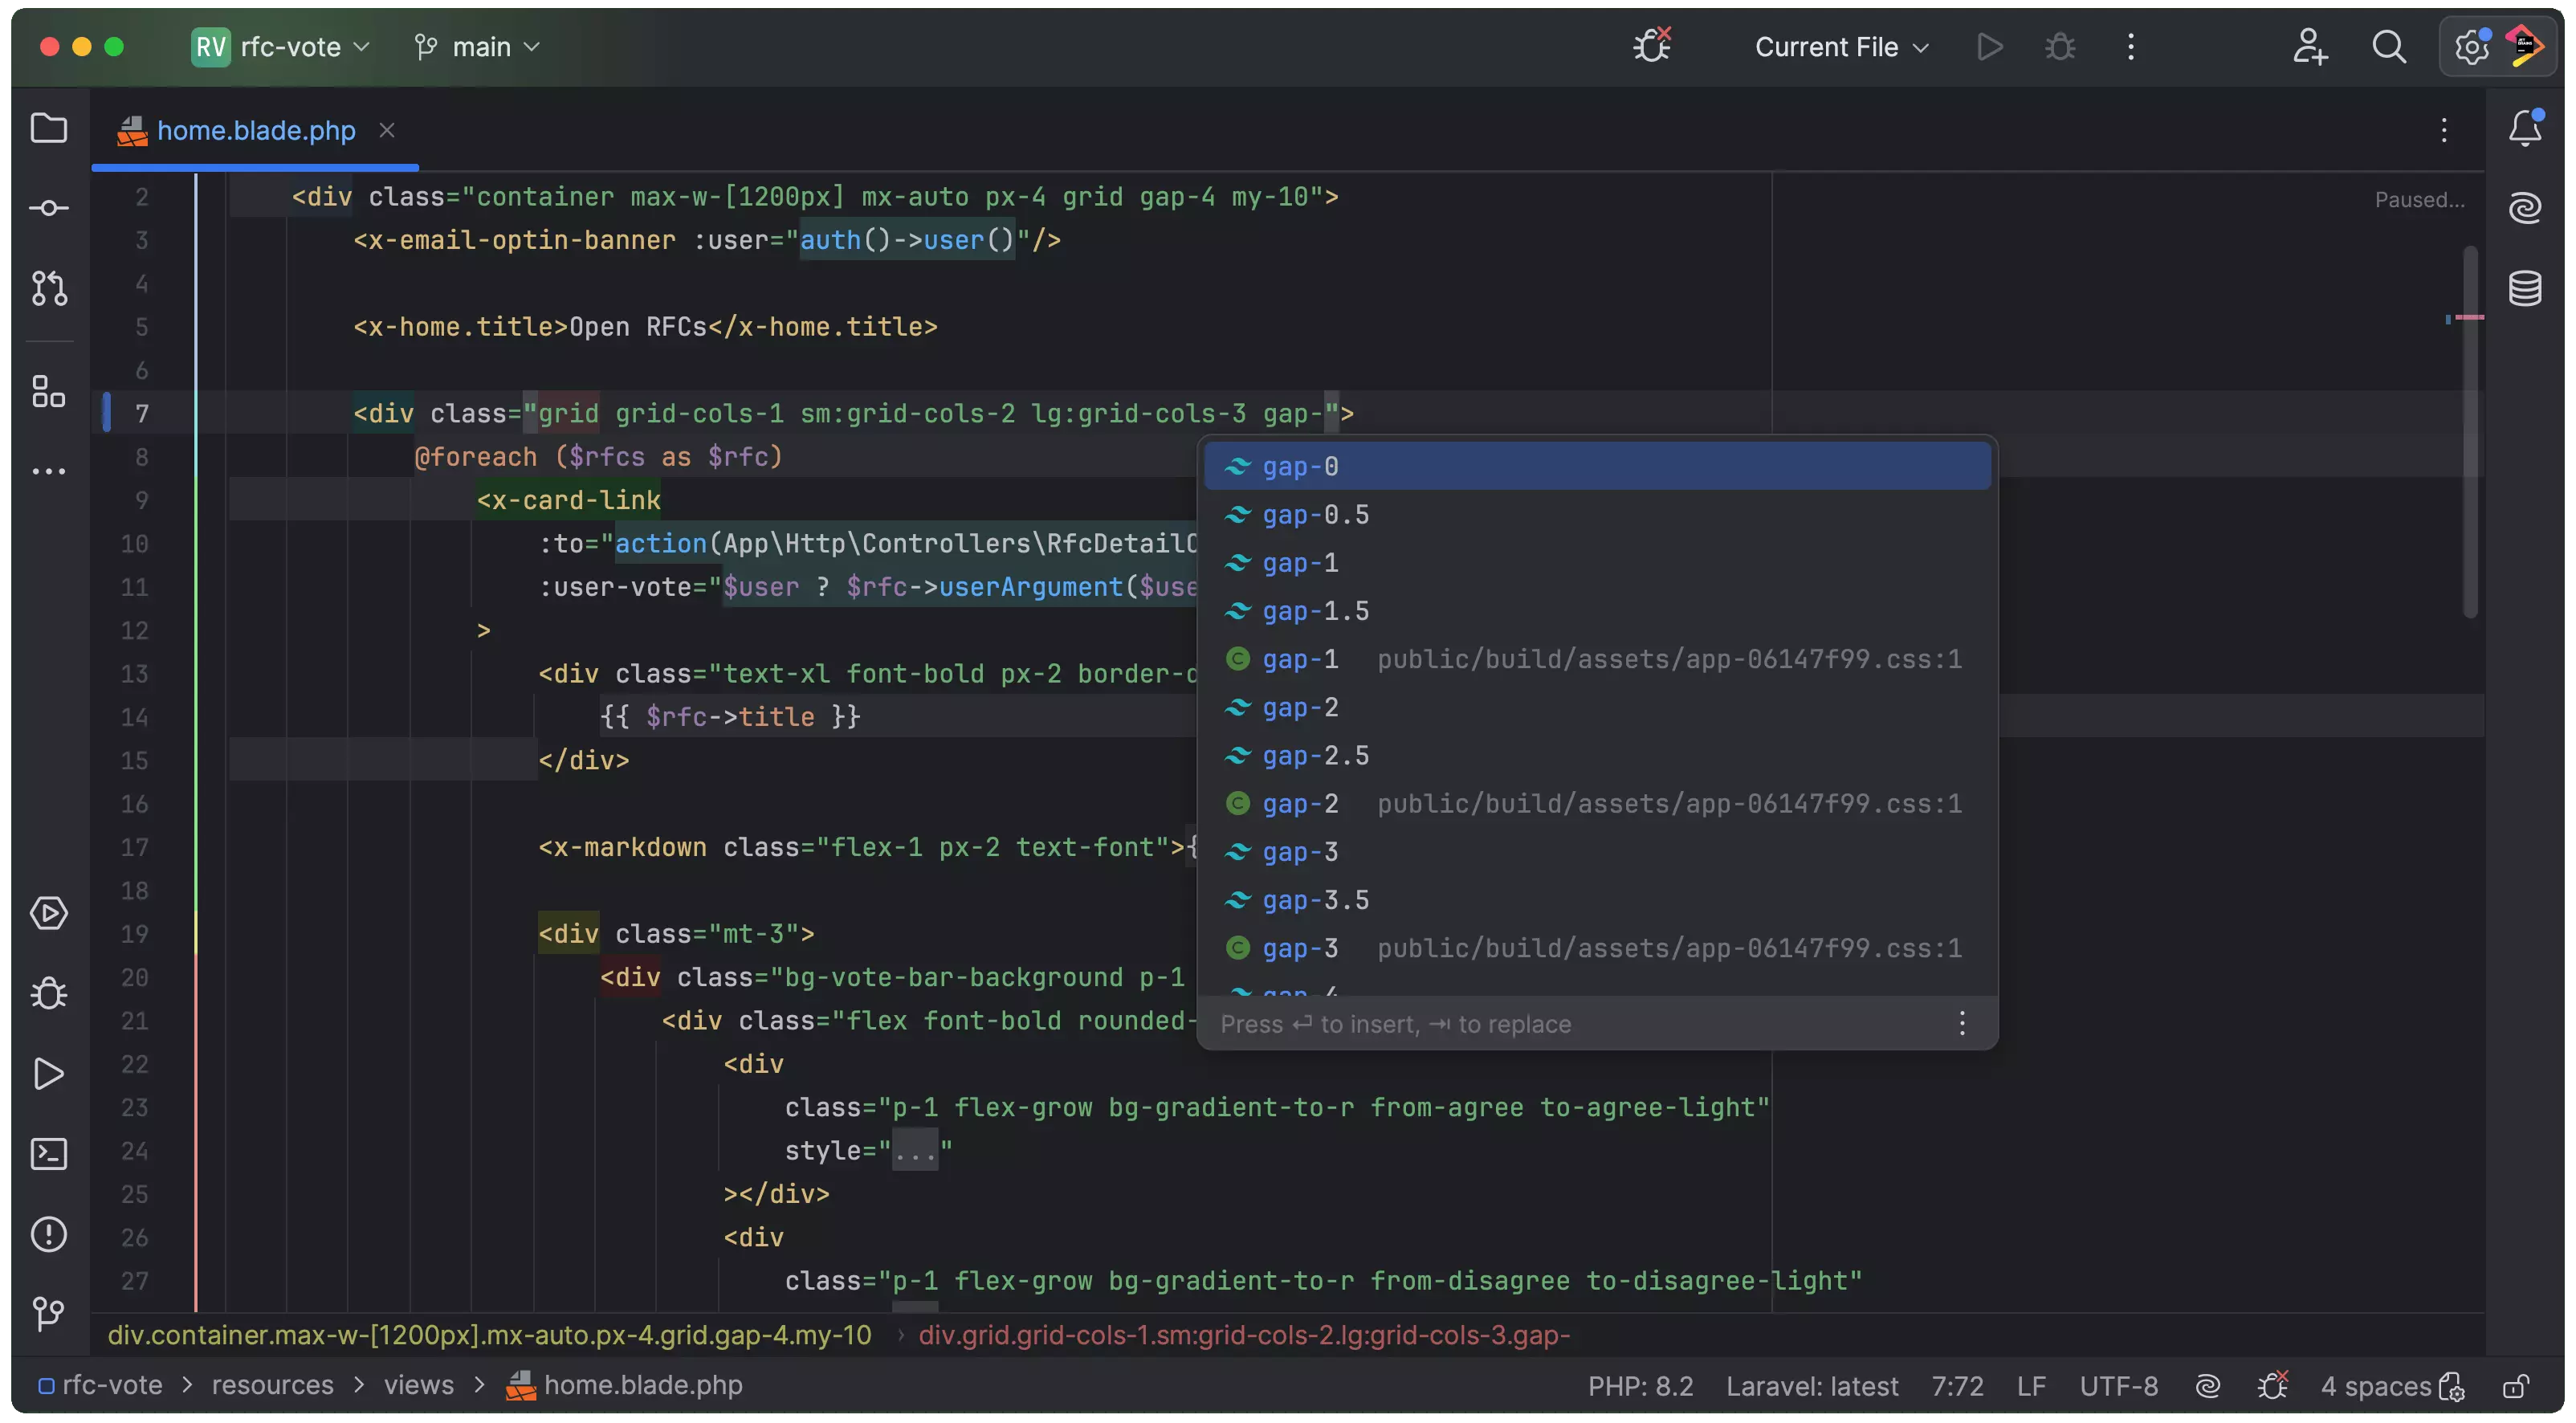Open the Structure tool window
The width and height of the screenshot is (2576, 1423).
point(48,392)
